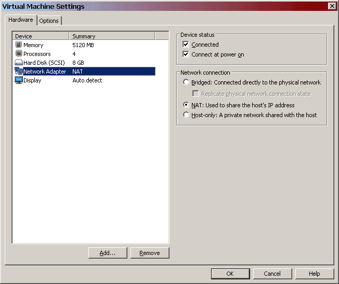Toggle Connect at power on checkbox

click(186, 54)
